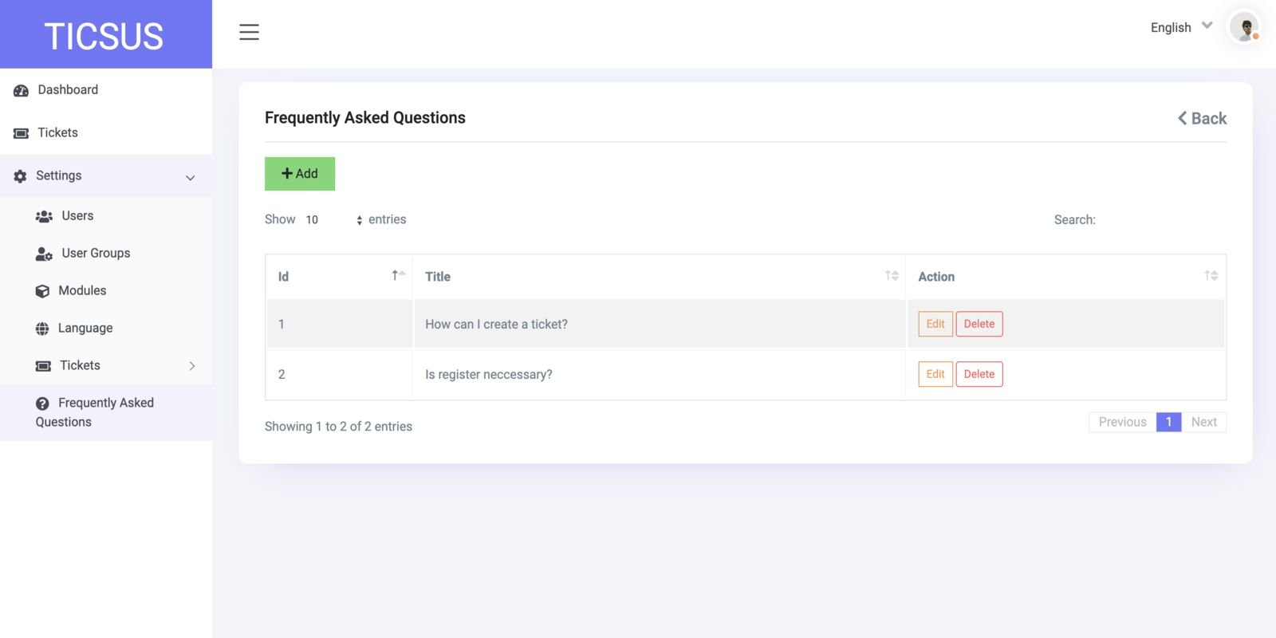Viewport: 1276px width, 638px height.
Task: Add a new FAQ entry
Action: (x=300, y=174)
